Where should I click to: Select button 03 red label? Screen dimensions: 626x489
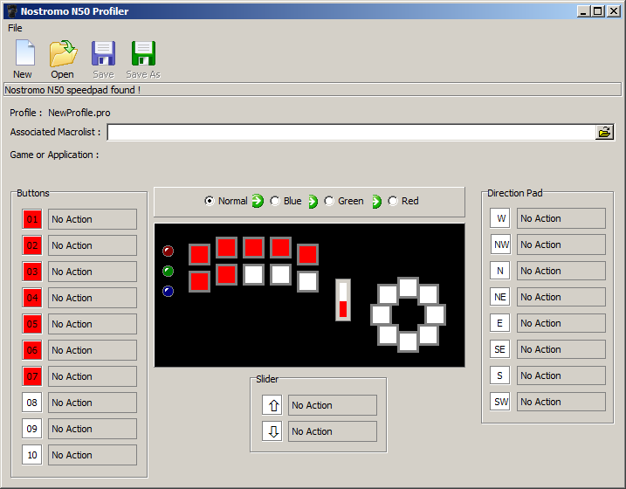click(32, 272)
